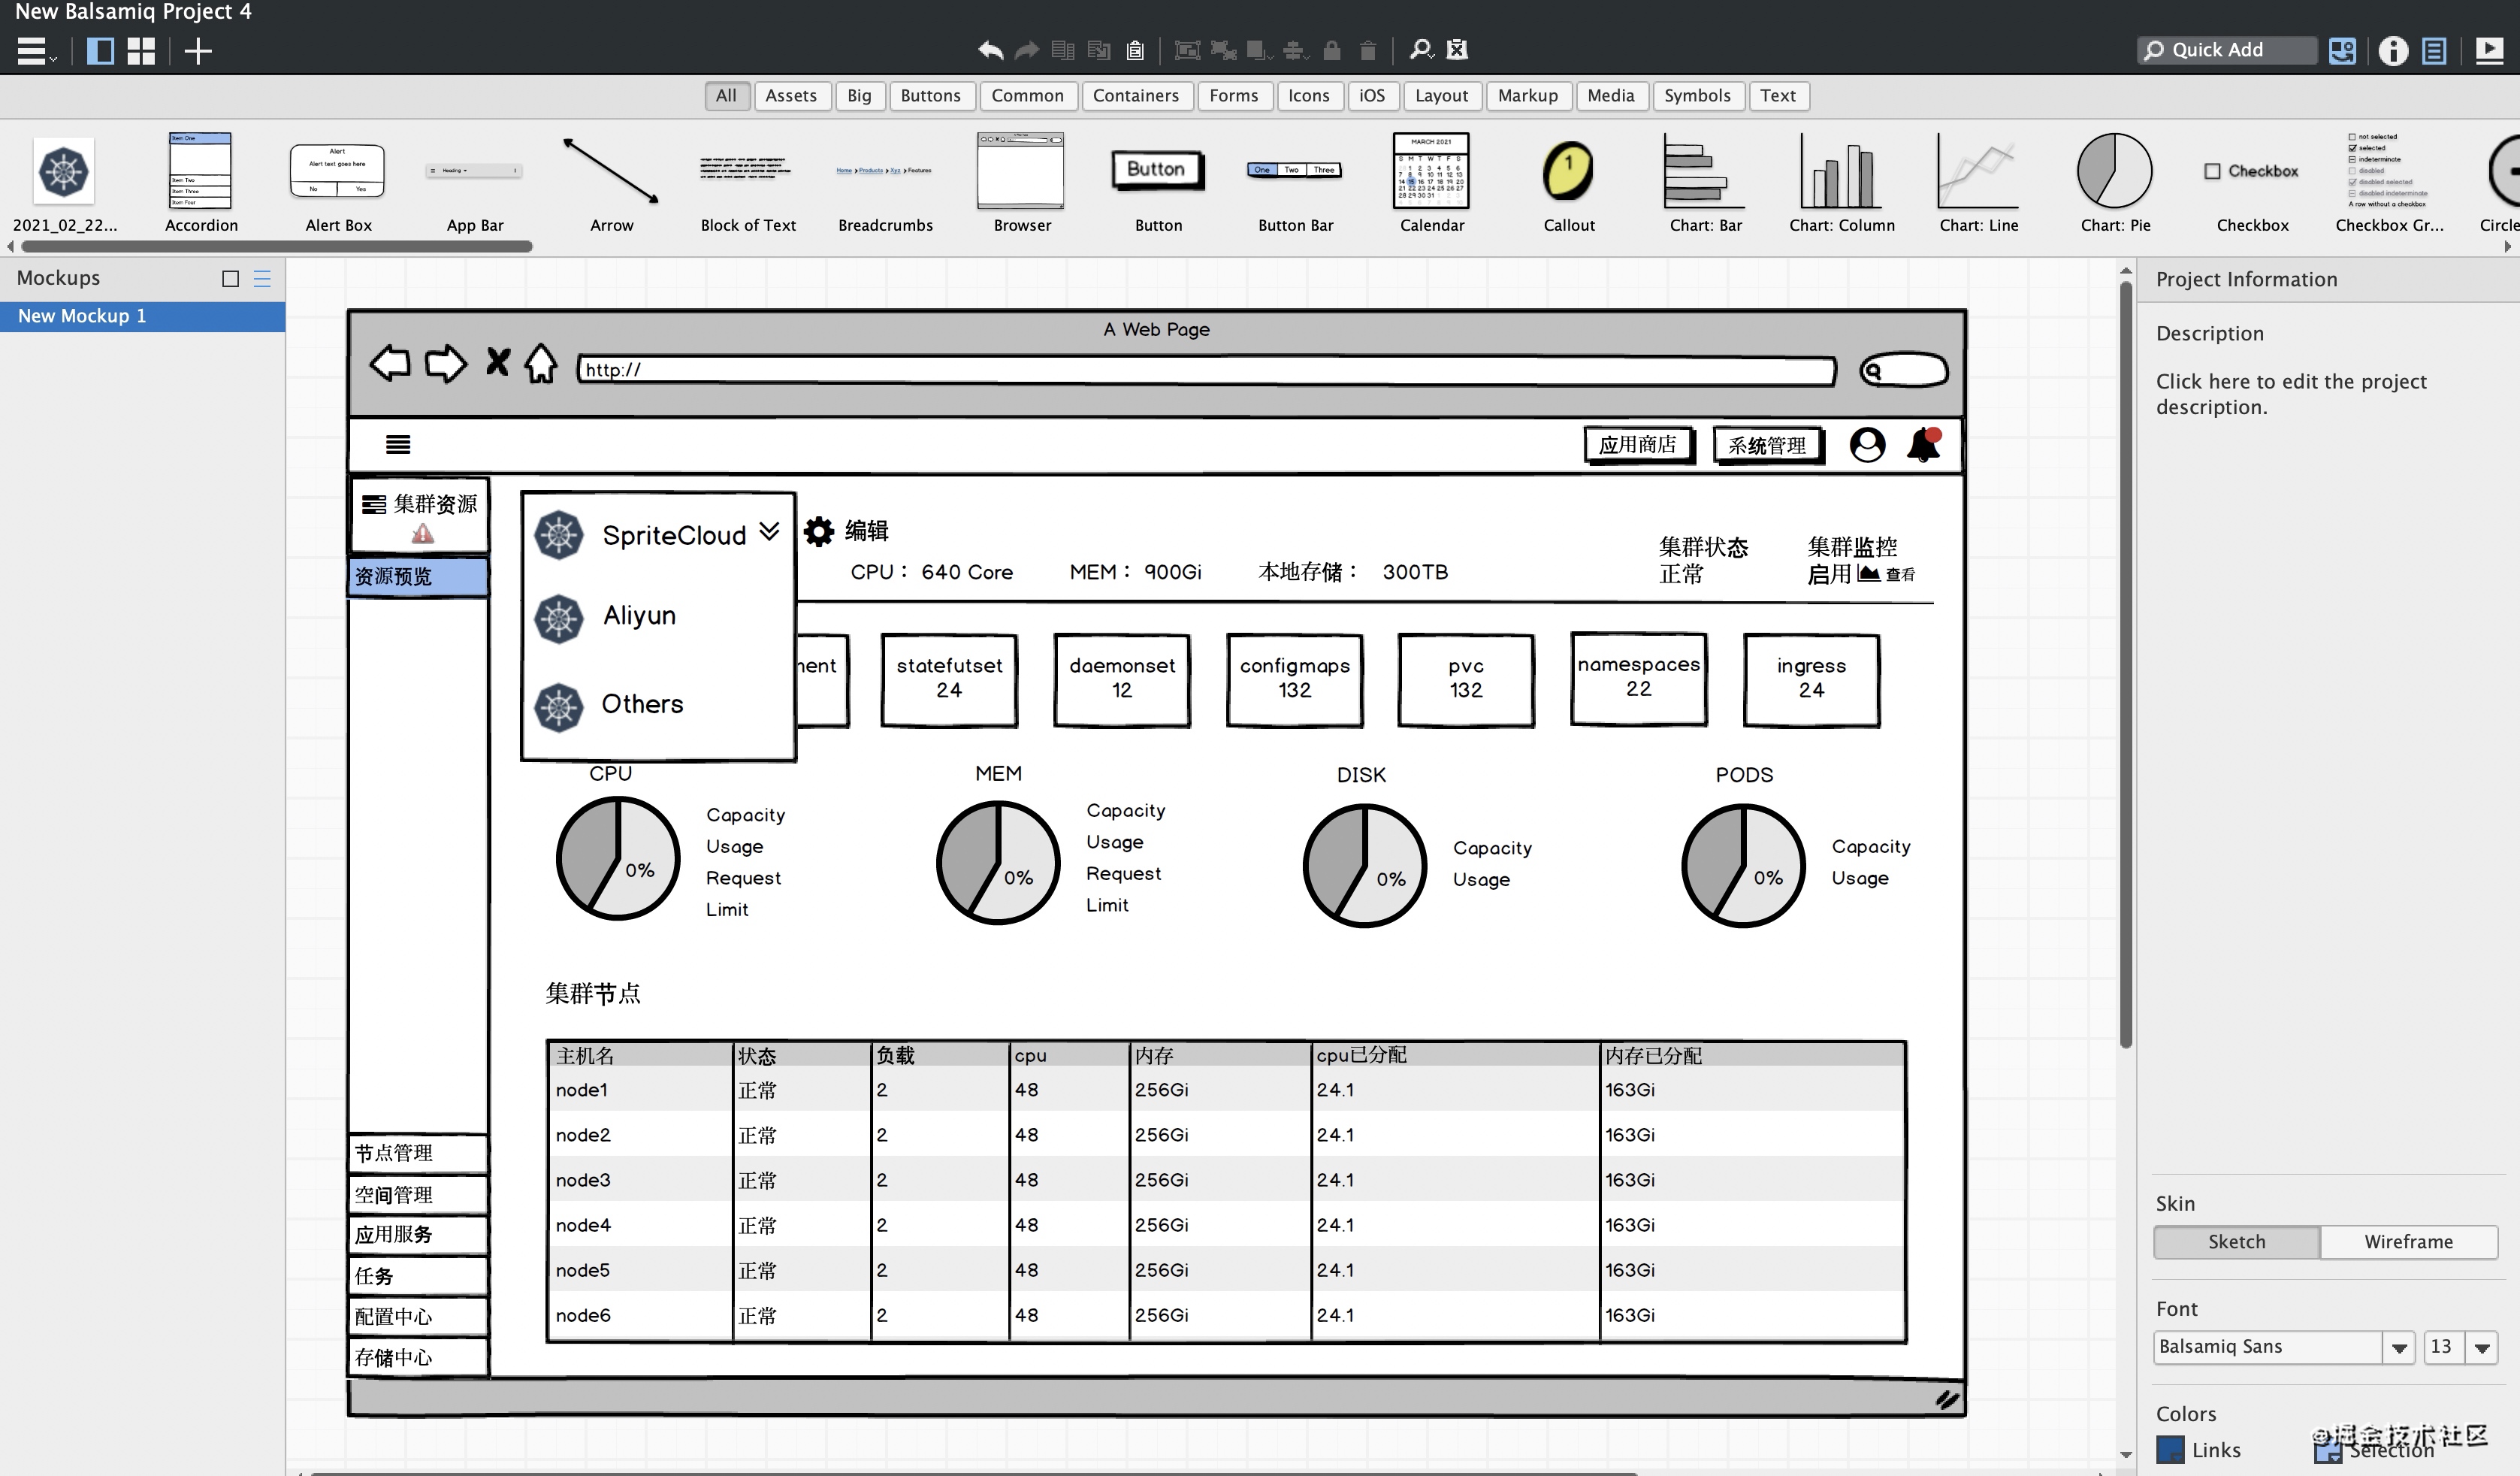Screen dimensions: 2520x1476
Task: Pick the Callout control from library
Action: pyautogui.click(x=1568, y=183)
